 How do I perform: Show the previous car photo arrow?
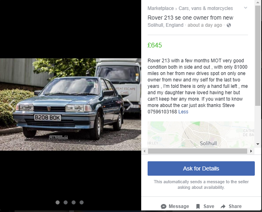(x=12, y=105)
